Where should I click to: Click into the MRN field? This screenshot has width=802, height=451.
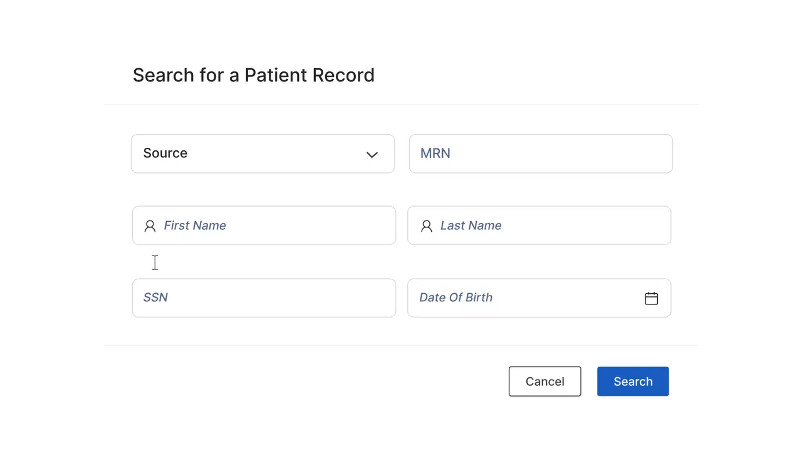coord(541,153)
